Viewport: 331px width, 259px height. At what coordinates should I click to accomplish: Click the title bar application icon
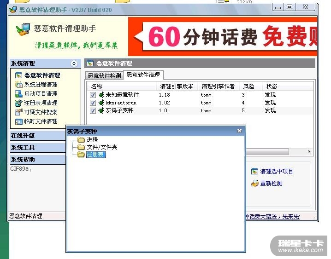click(x=13, y=10)
